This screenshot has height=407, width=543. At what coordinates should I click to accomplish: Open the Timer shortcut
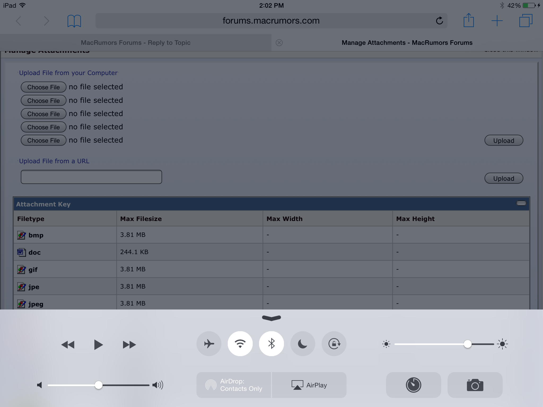(413, 385)
